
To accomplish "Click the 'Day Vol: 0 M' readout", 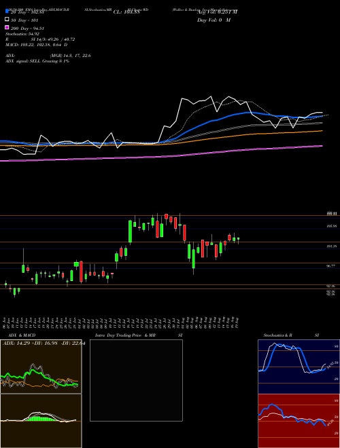I will click(214, 20).
